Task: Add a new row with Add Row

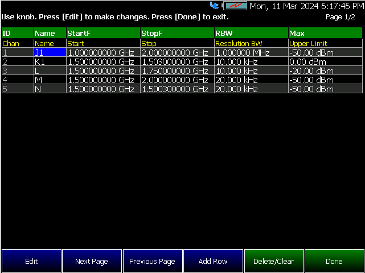Action: (213, 261)
